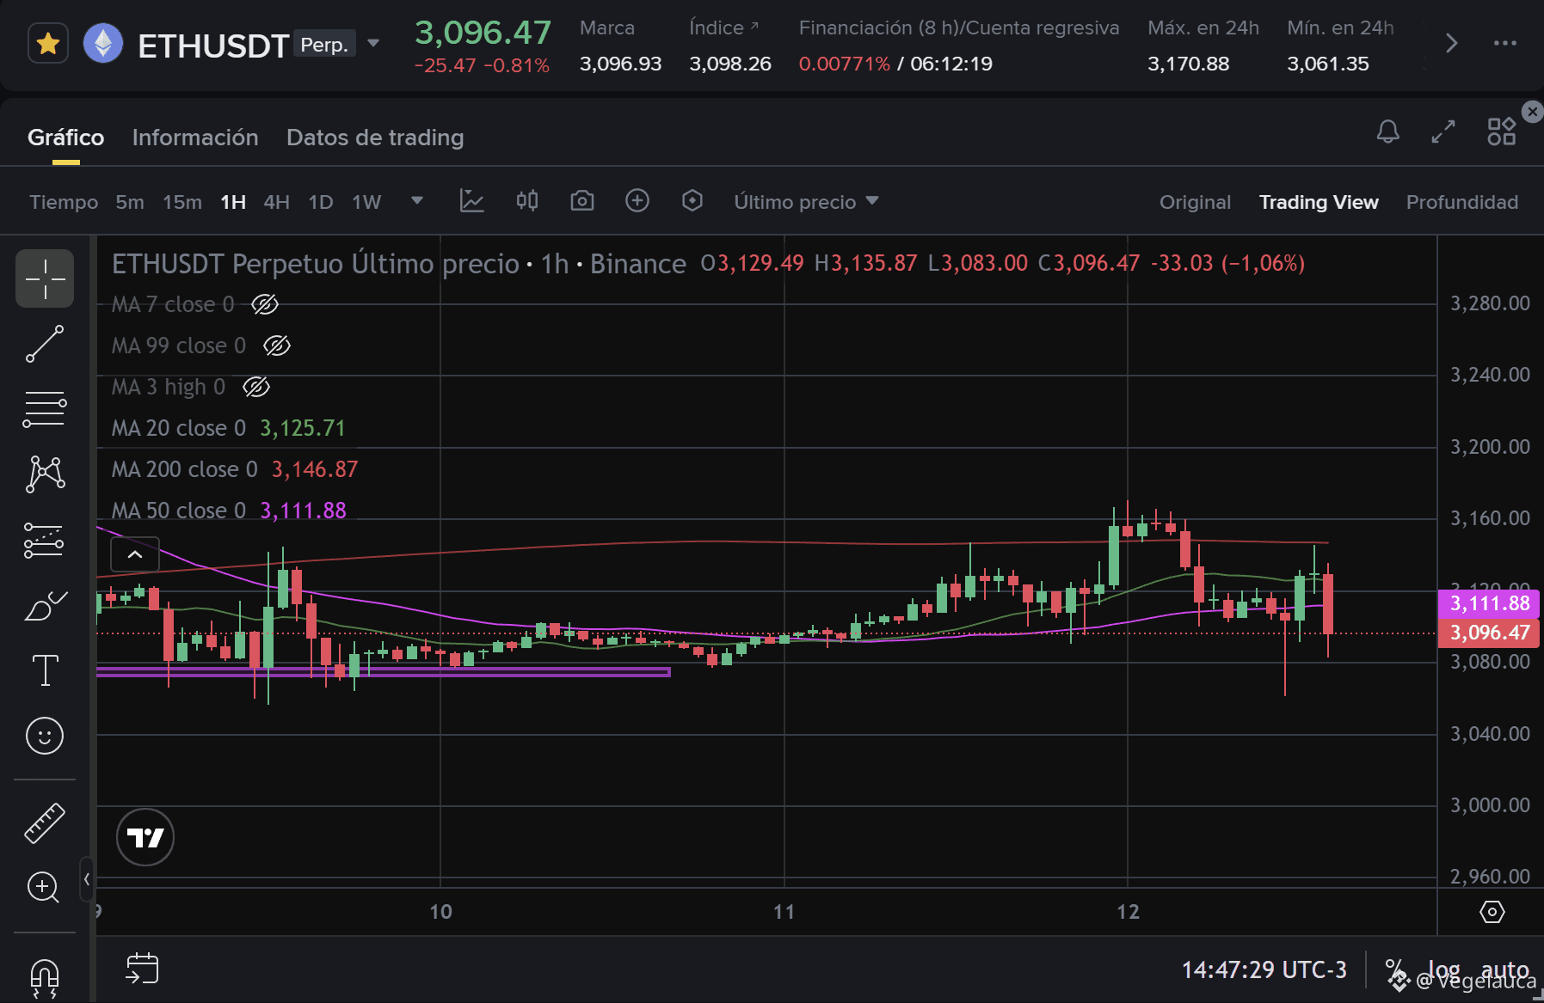Screen dimensions: 1544x1003
Task: Click the time axis label 11
Action: [x=784, y=912]
